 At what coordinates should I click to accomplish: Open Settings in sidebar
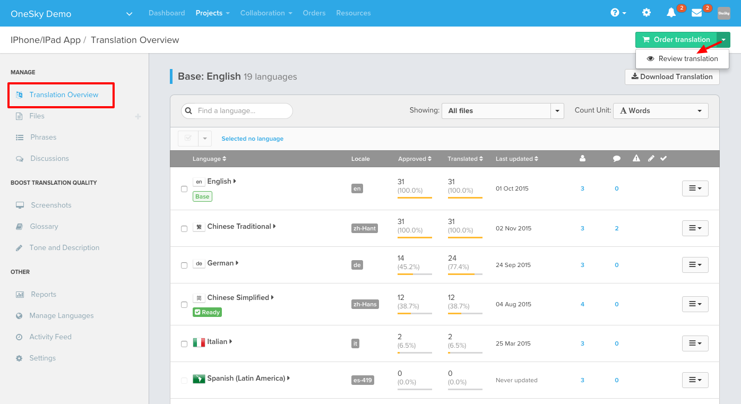(42, 358)
